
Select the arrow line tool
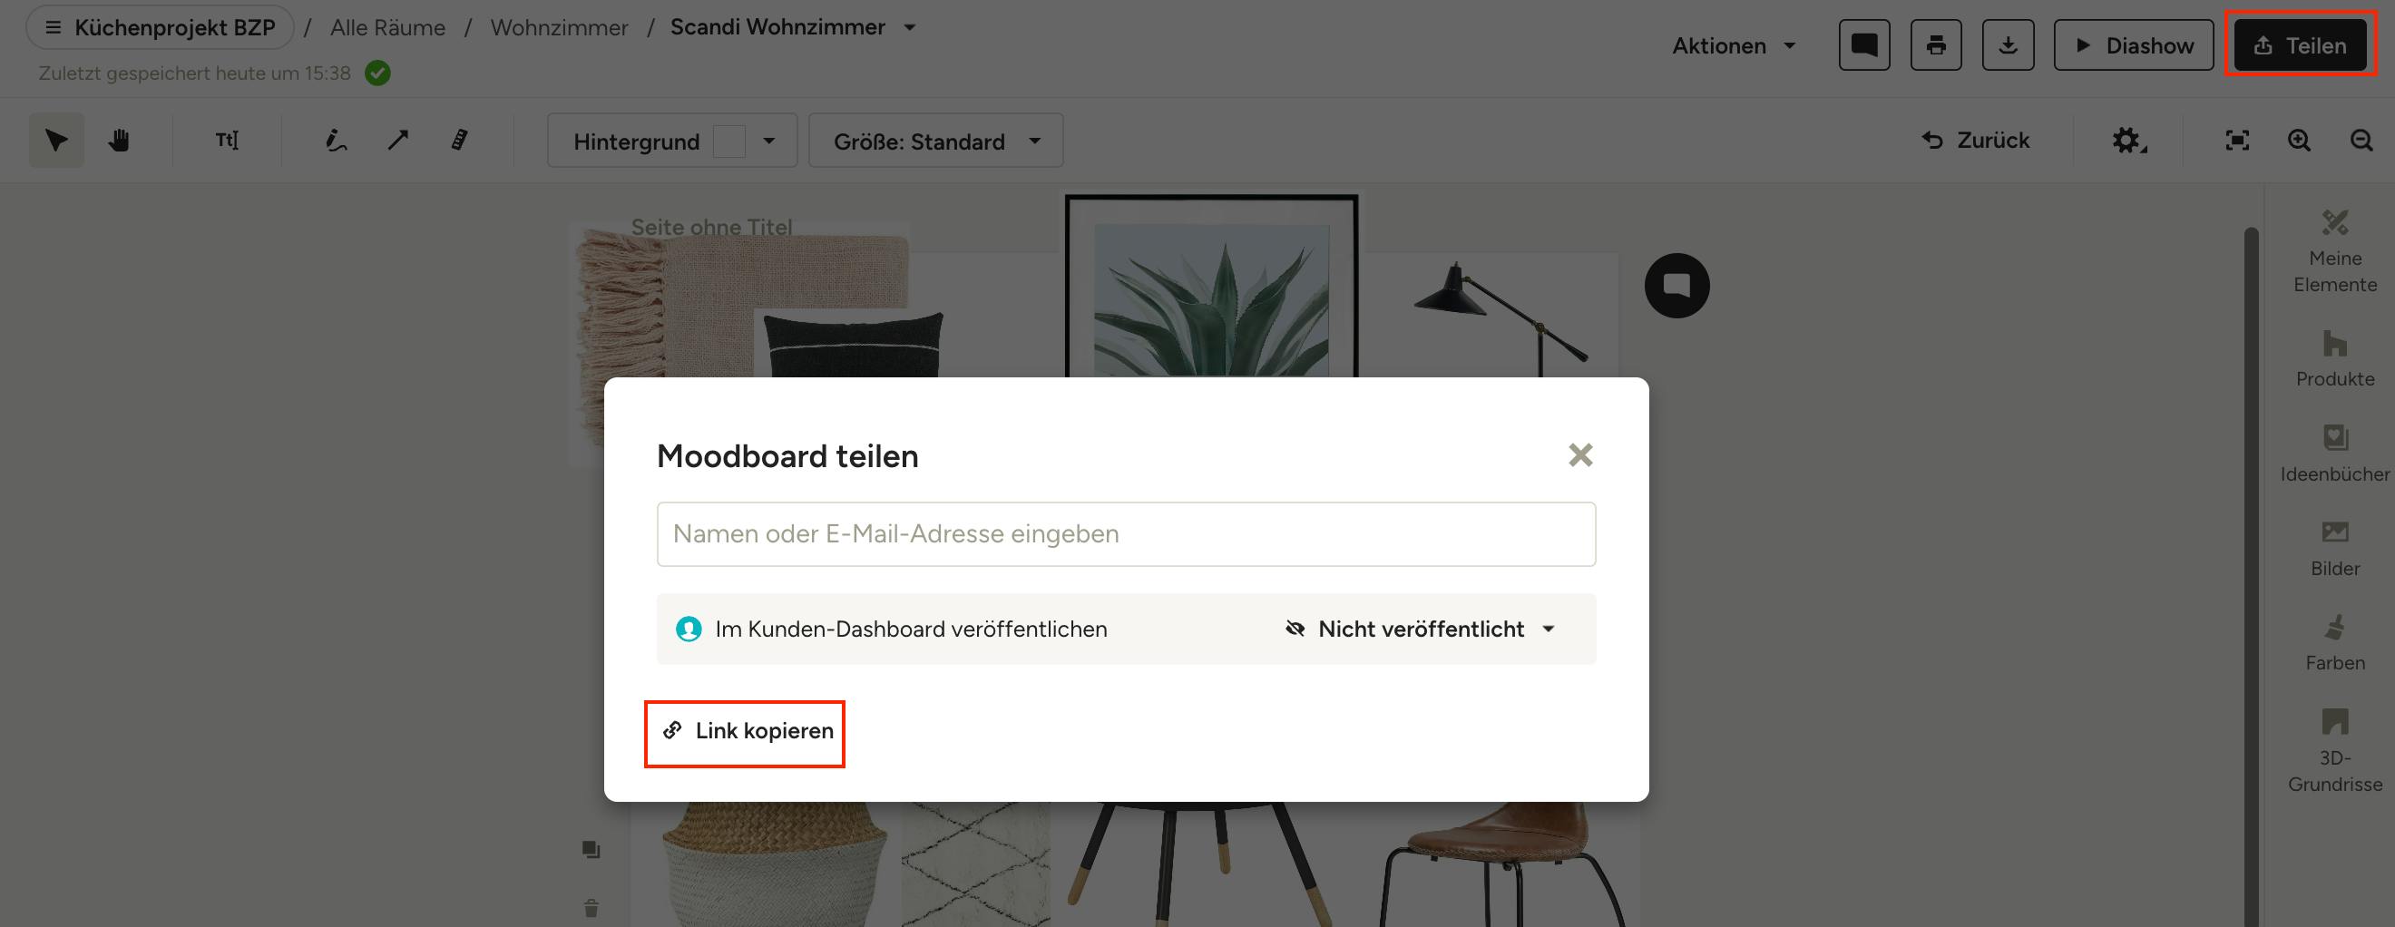click(398, 141)
